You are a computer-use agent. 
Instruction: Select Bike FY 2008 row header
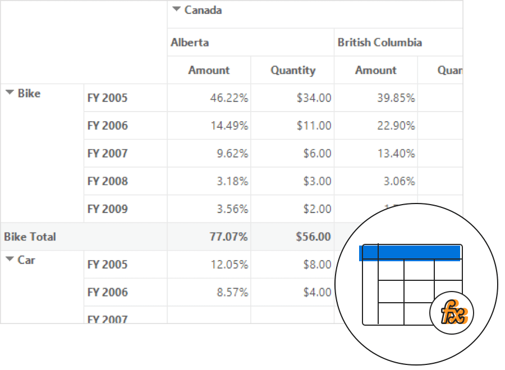pyautogui.click(x=108, y=181)
